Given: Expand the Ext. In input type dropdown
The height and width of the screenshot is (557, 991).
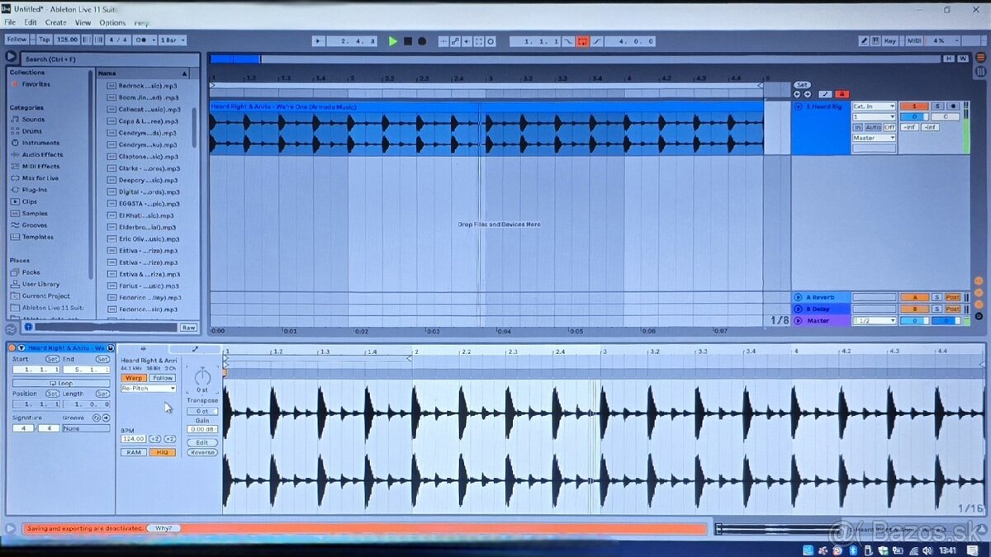Looking at the screenshot, I should [874, 106].
